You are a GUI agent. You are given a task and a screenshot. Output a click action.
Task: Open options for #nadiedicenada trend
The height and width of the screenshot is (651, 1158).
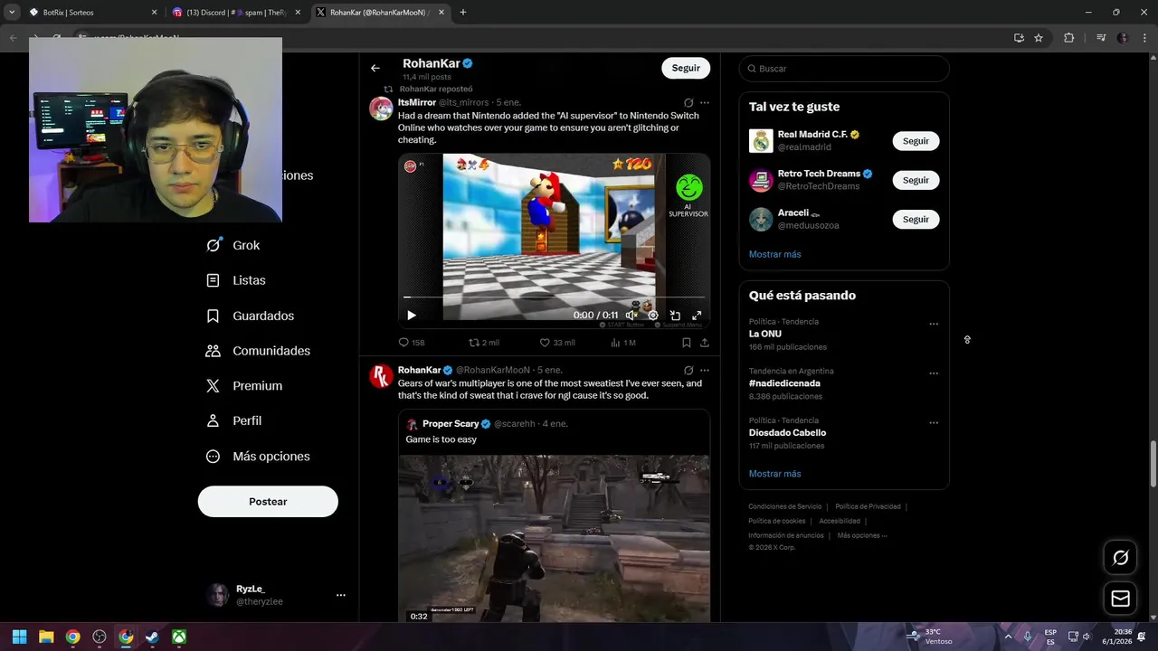(934, 373)
